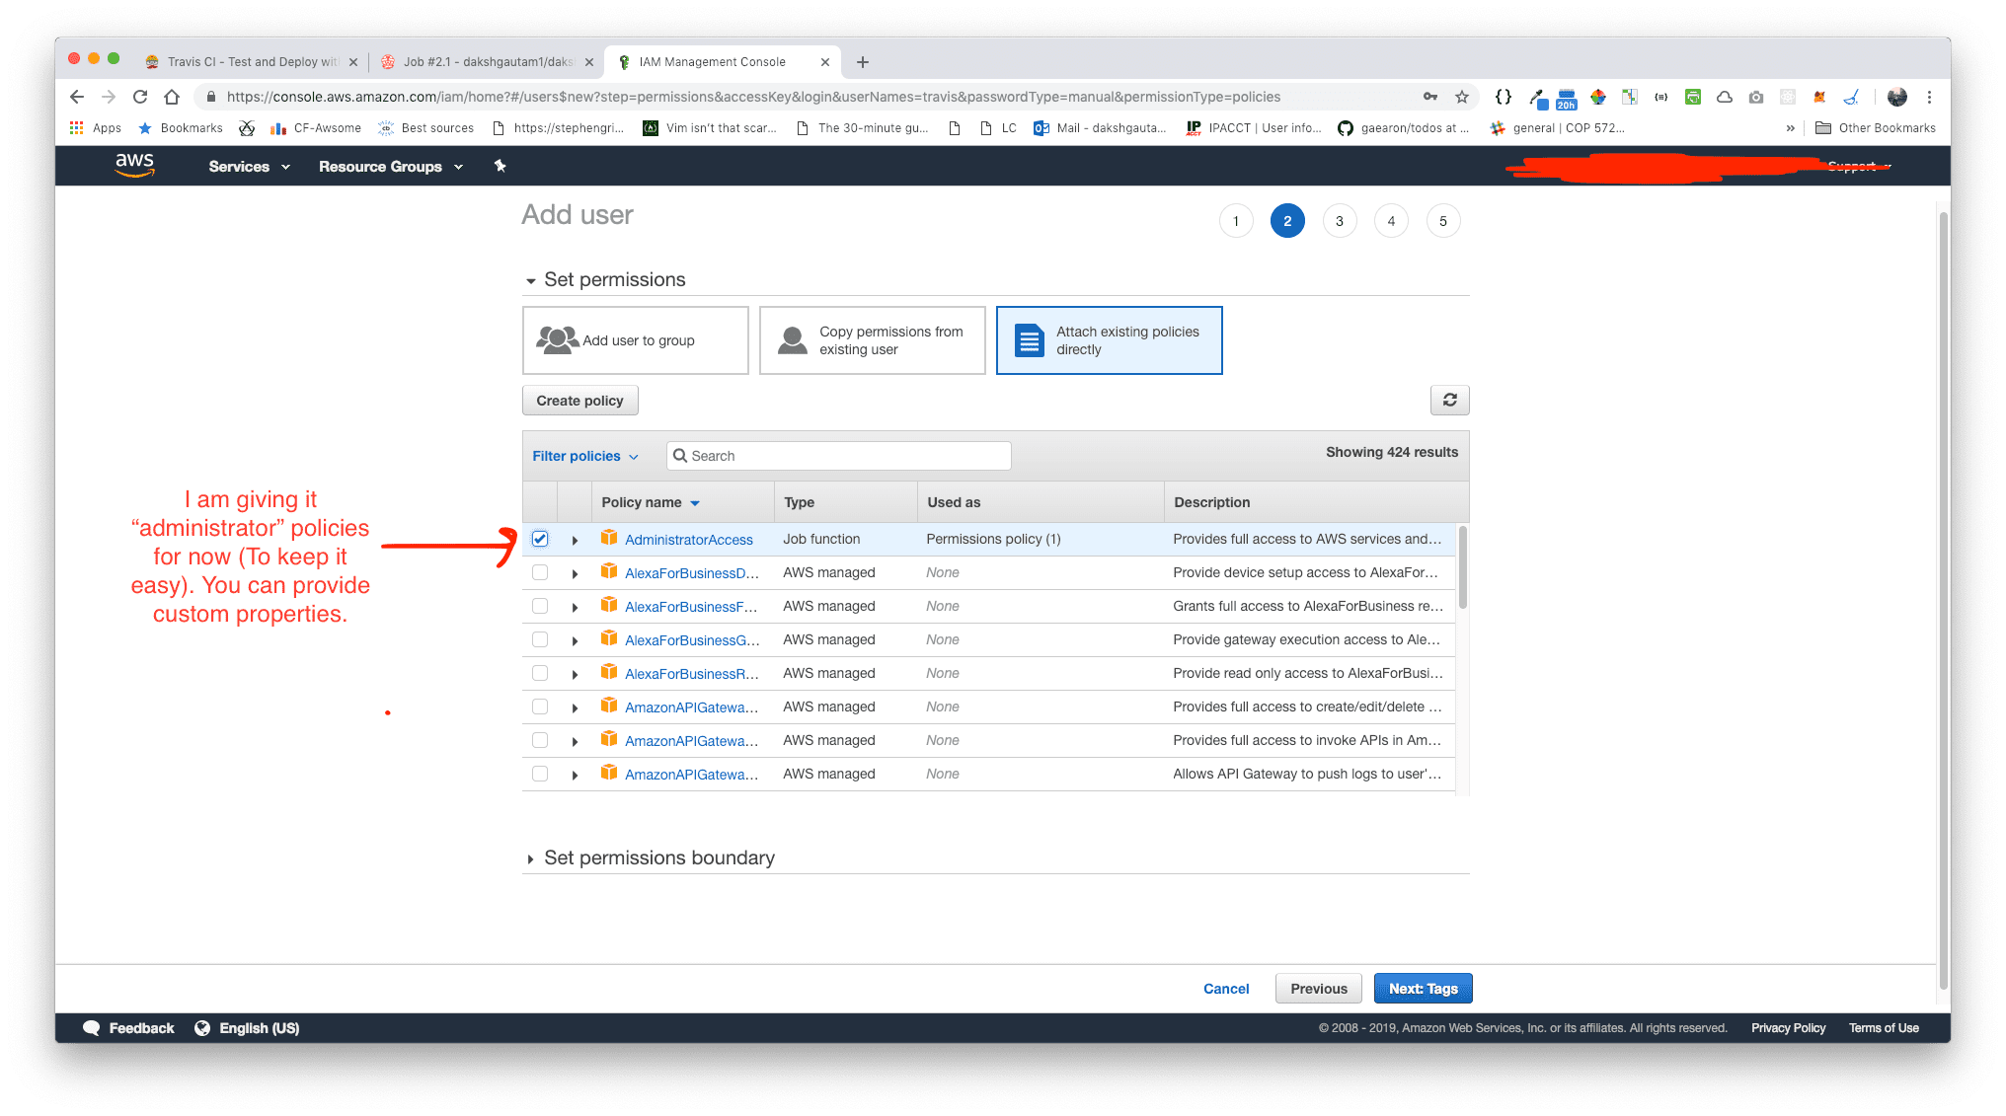Open the Privacy Policy footer link
The height and width of the screenshot is (1116, 2006).
1788,1027
